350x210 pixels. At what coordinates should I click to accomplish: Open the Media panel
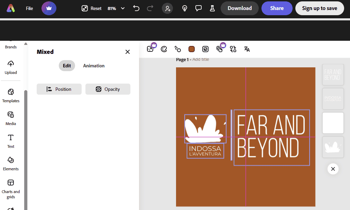11,118
